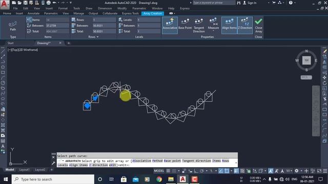The image size is (328, 184).
Task: Click the command line customize wrench icon
Action: [53, 163]
